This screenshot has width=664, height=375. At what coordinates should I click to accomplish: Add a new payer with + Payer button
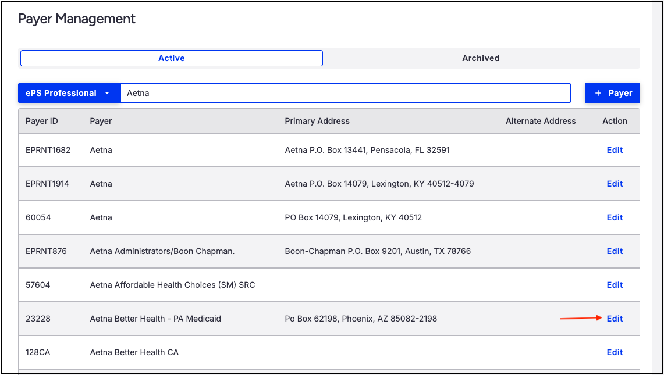612,93
